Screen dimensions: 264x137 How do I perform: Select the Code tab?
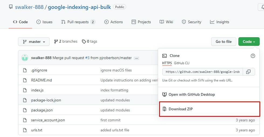20,22
